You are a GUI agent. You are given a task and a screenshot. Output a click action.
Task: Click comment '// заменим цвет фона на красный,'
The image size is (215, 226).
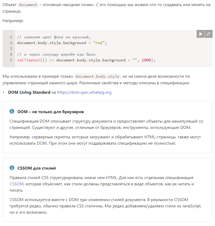click(54, 37)
